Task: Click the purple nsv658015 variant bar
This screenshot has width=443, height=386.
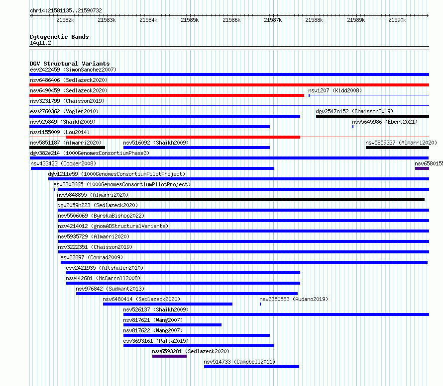Action: click(x=422, y=168)
